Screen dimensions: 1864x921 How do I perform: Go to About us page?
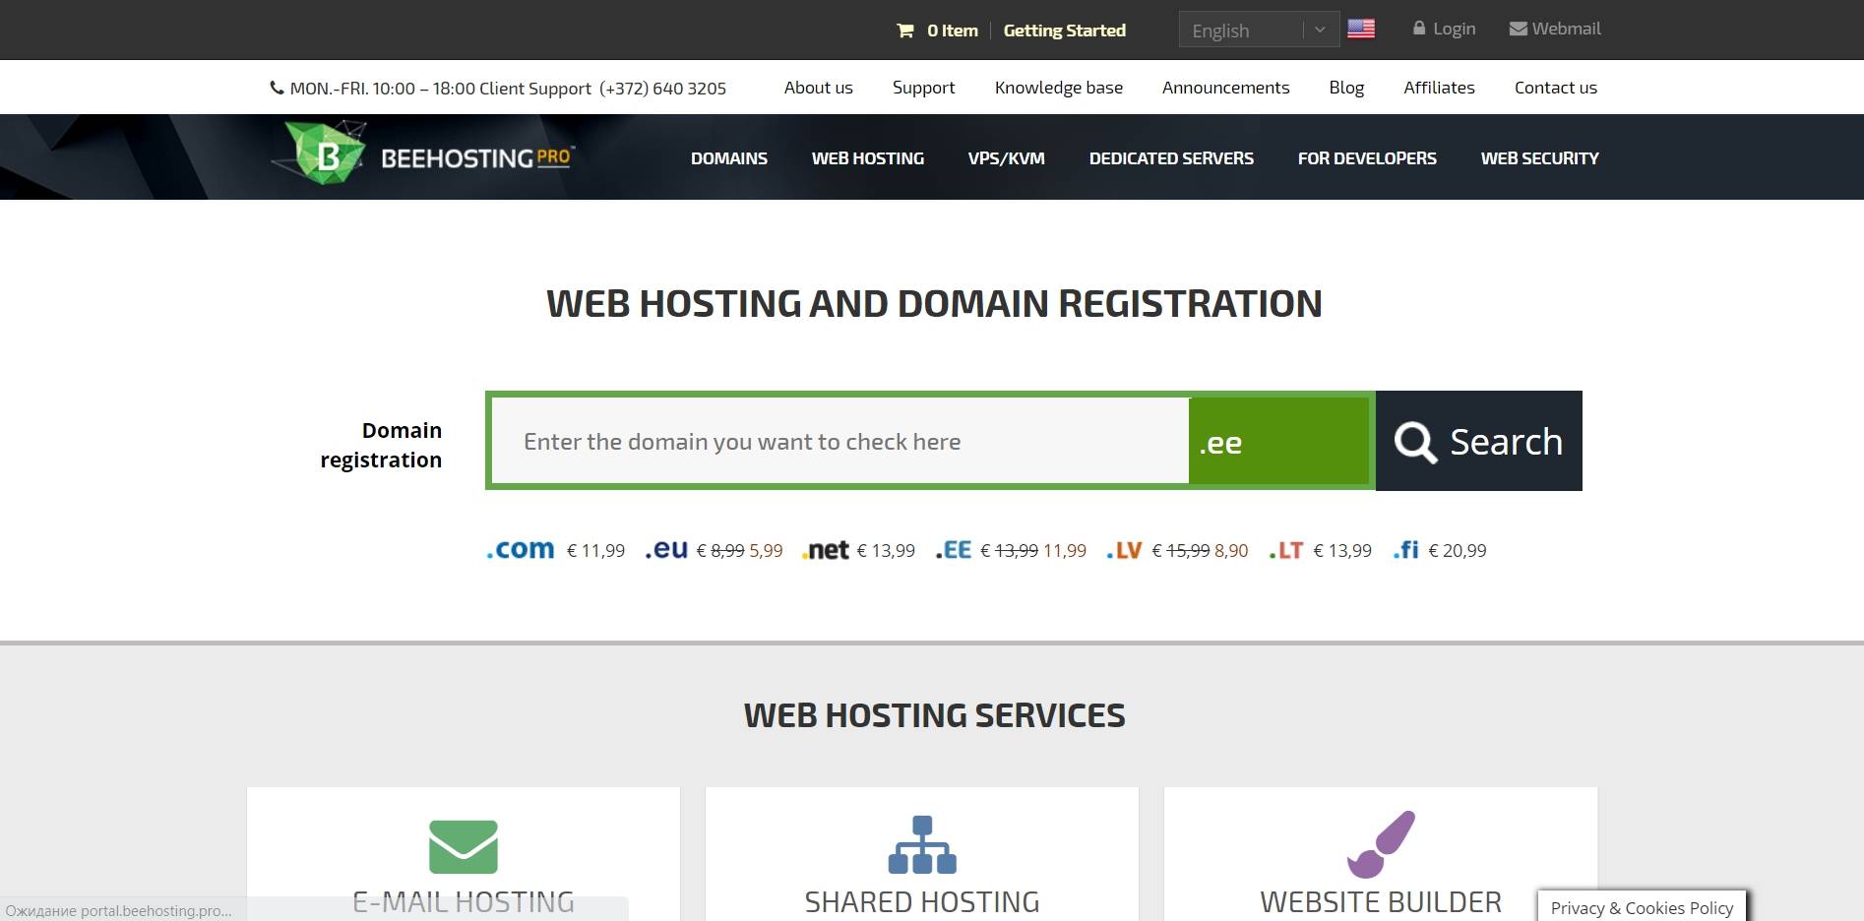tap(819, 88)
